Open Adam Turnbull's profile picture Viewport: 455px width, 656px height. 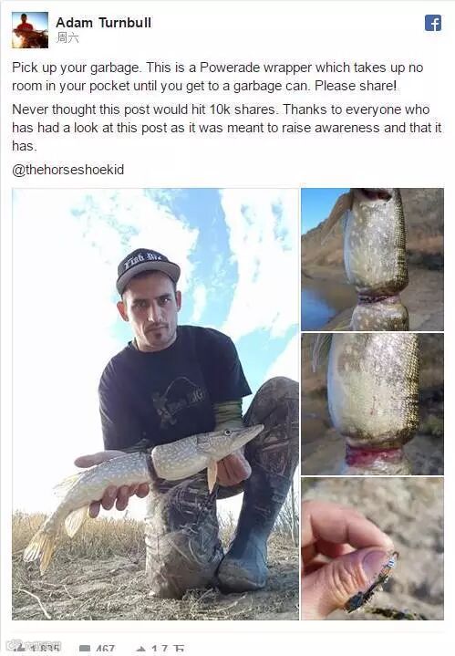coord(30,30)
